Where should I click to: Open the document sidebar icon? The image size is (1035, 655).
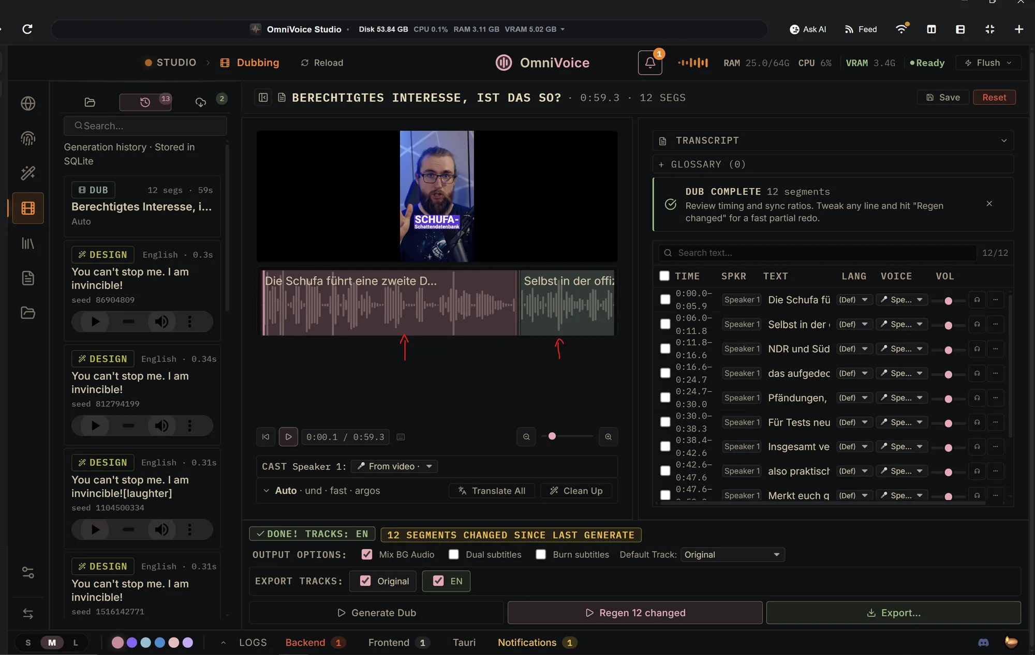click(x=28, y=278)
